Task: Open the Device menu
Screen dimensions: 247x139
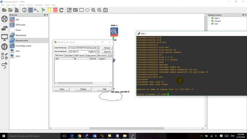Action: pyautogui.click(x=29, y=5)
